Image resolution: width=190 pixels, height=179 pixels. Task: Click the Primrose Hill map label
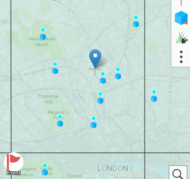[48, 99]
